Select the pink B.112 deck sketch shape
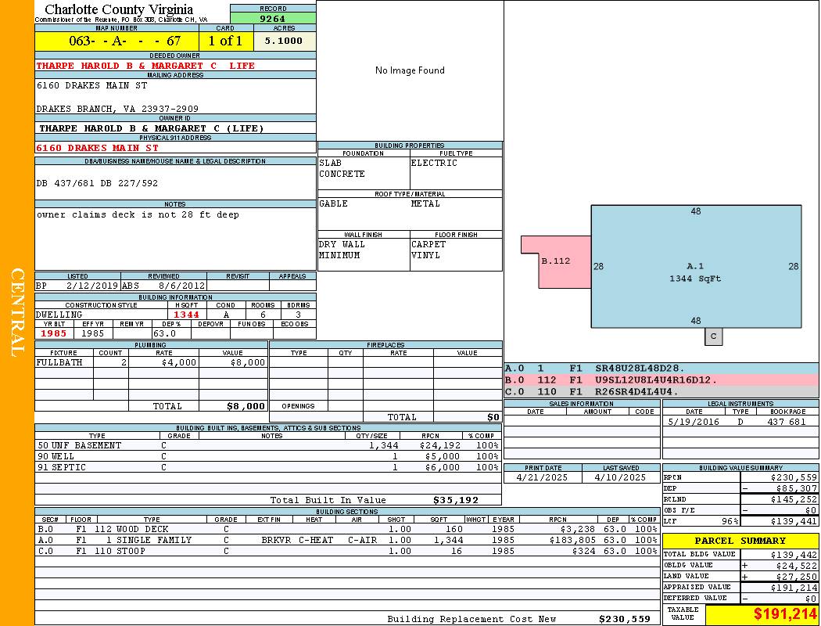This screenshot has width=821, height=626. (x=555, y=261)
